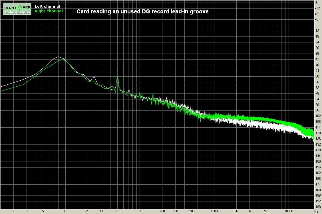The height and width of the screenshot is (214, 322).
Task: Click the '-150' level label on the dB axis
Action: coord(318,162)
